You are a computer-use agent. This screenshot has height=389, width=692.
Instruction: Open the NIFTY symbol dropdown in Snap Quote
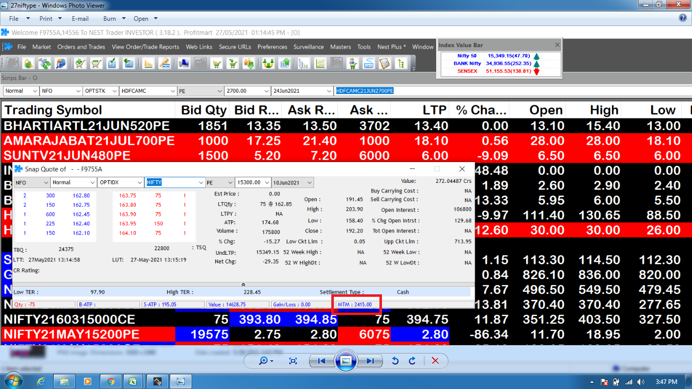tap(200, 182)
